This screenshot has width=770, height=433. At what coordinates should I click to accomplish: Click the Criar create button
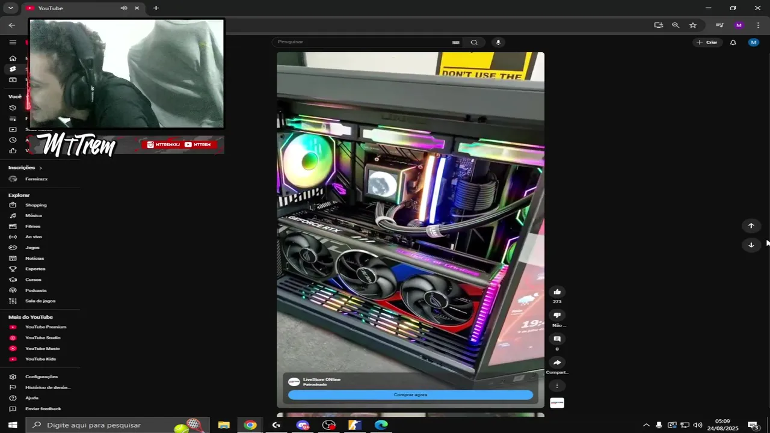(x=707, y=42)
